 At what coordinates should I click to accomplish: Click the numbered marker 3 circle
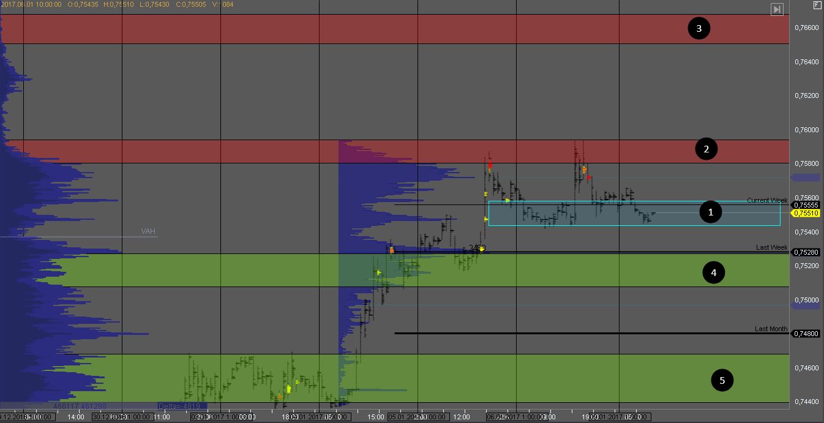click(x=699, y=28)
